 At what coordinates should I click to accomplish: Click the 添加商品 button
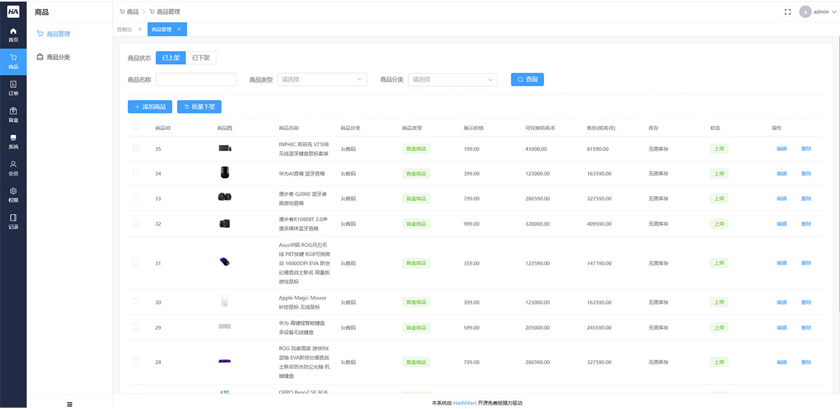click(149, 107)
